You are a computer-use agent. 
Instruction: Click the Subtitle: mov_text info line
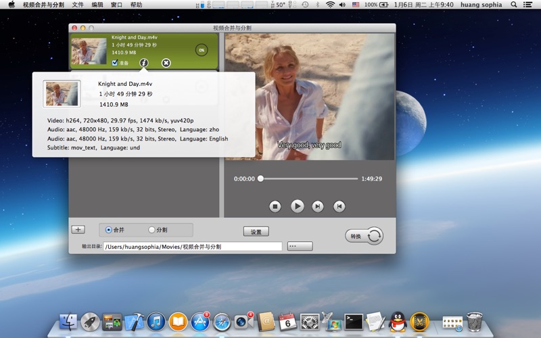pyautogui.click(x=93, y=147)
